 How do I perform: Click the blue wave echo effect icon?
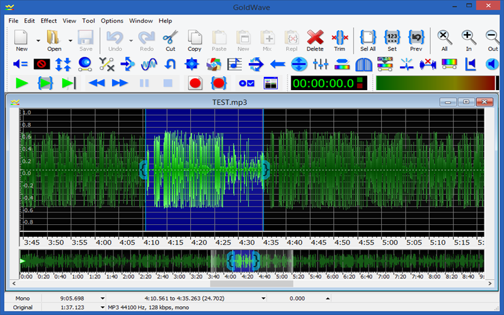149,64
